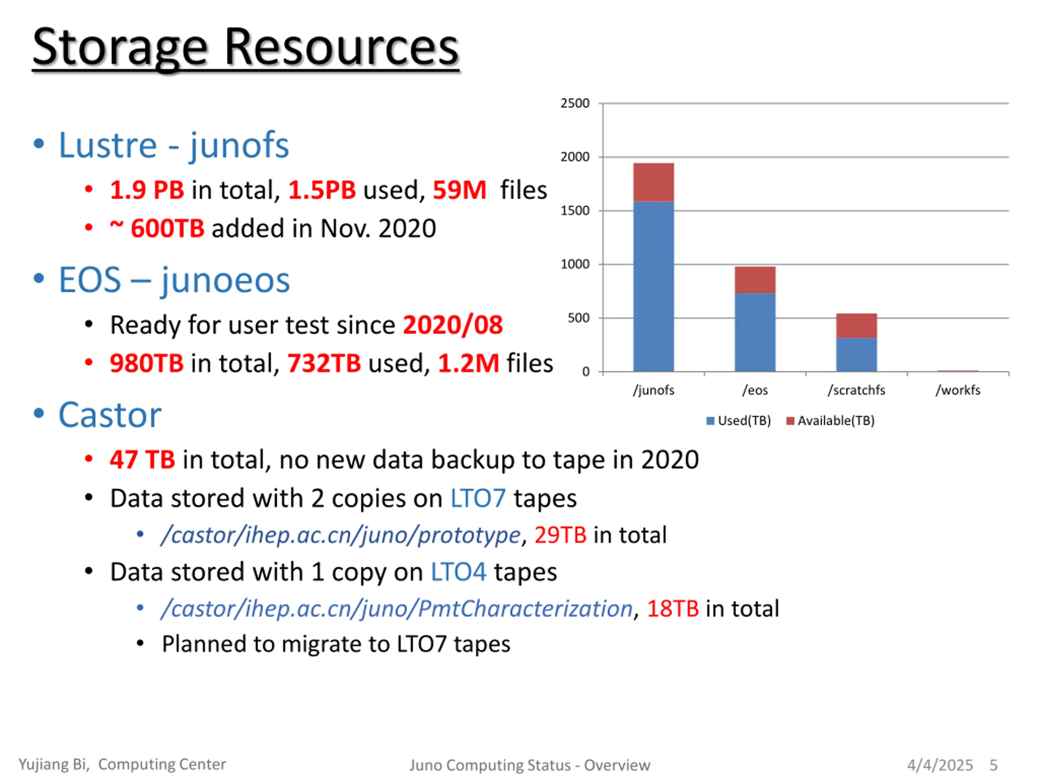Click the 2000 y-axis value
Screen dimensions: 1039x779
pos(575,157)
